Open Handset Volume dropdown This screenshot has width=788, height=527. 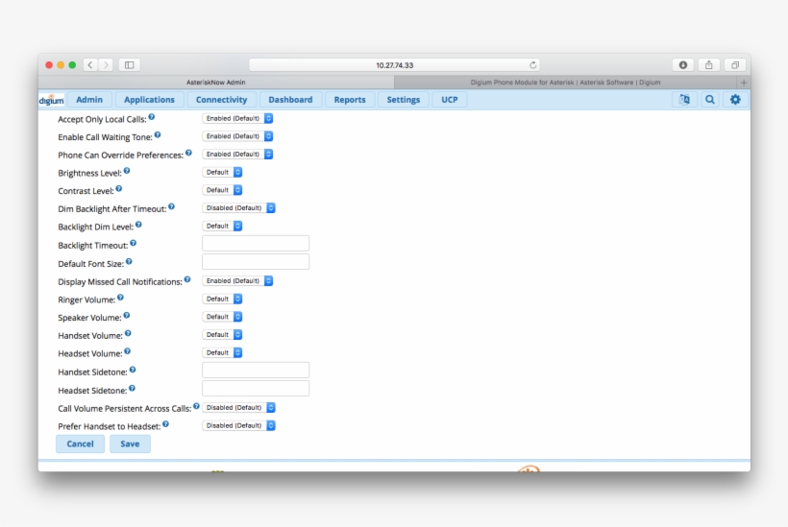(x=222, y=335)
